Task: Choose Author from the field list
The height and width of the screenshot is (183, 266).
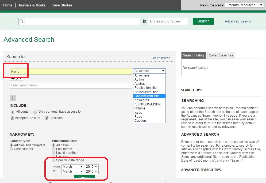Action: (149, 79)
